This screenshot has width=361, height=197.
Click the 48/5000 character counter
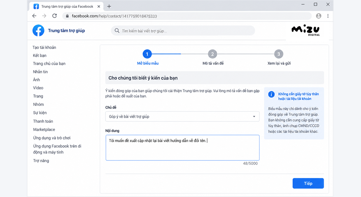250,164
